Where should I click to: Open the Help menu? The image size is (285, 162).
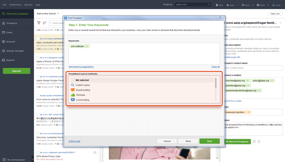(x=38, y=5)
